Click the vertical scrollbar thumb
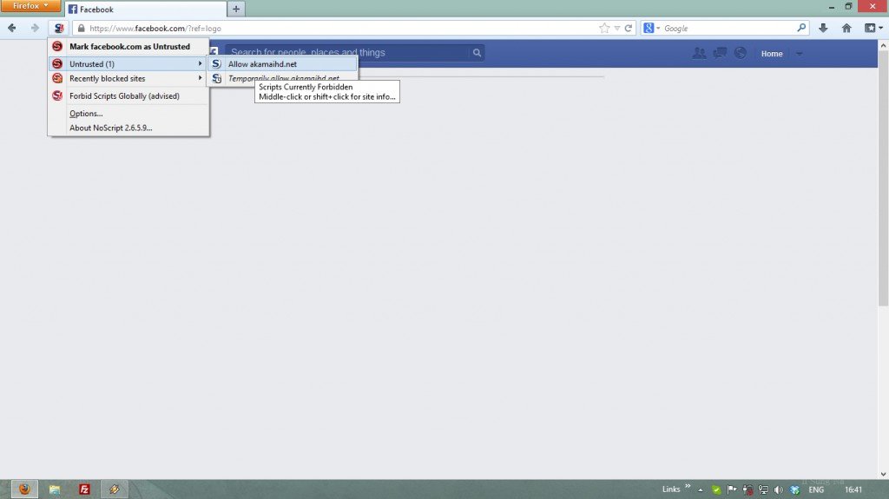Image resolution: width=889 pixels, height=499 pixels. (x=883, y=178)
